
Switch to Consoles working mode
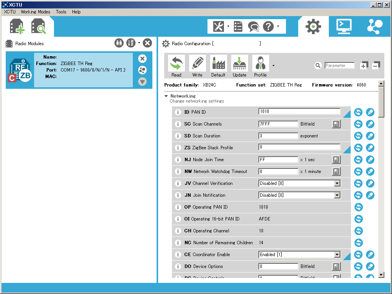point(344,26)
